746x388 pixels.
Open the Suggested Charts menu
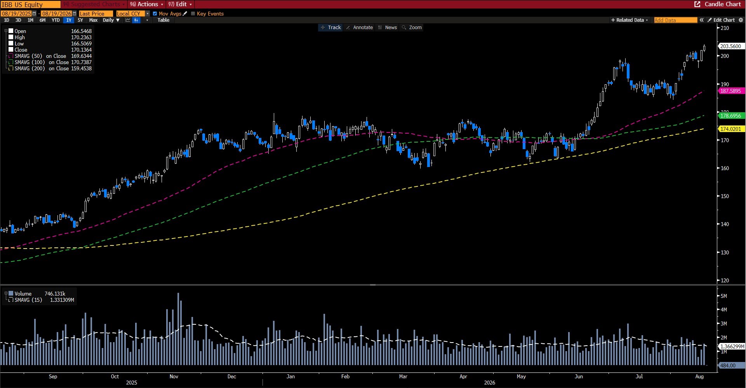[x=94, y=4]
